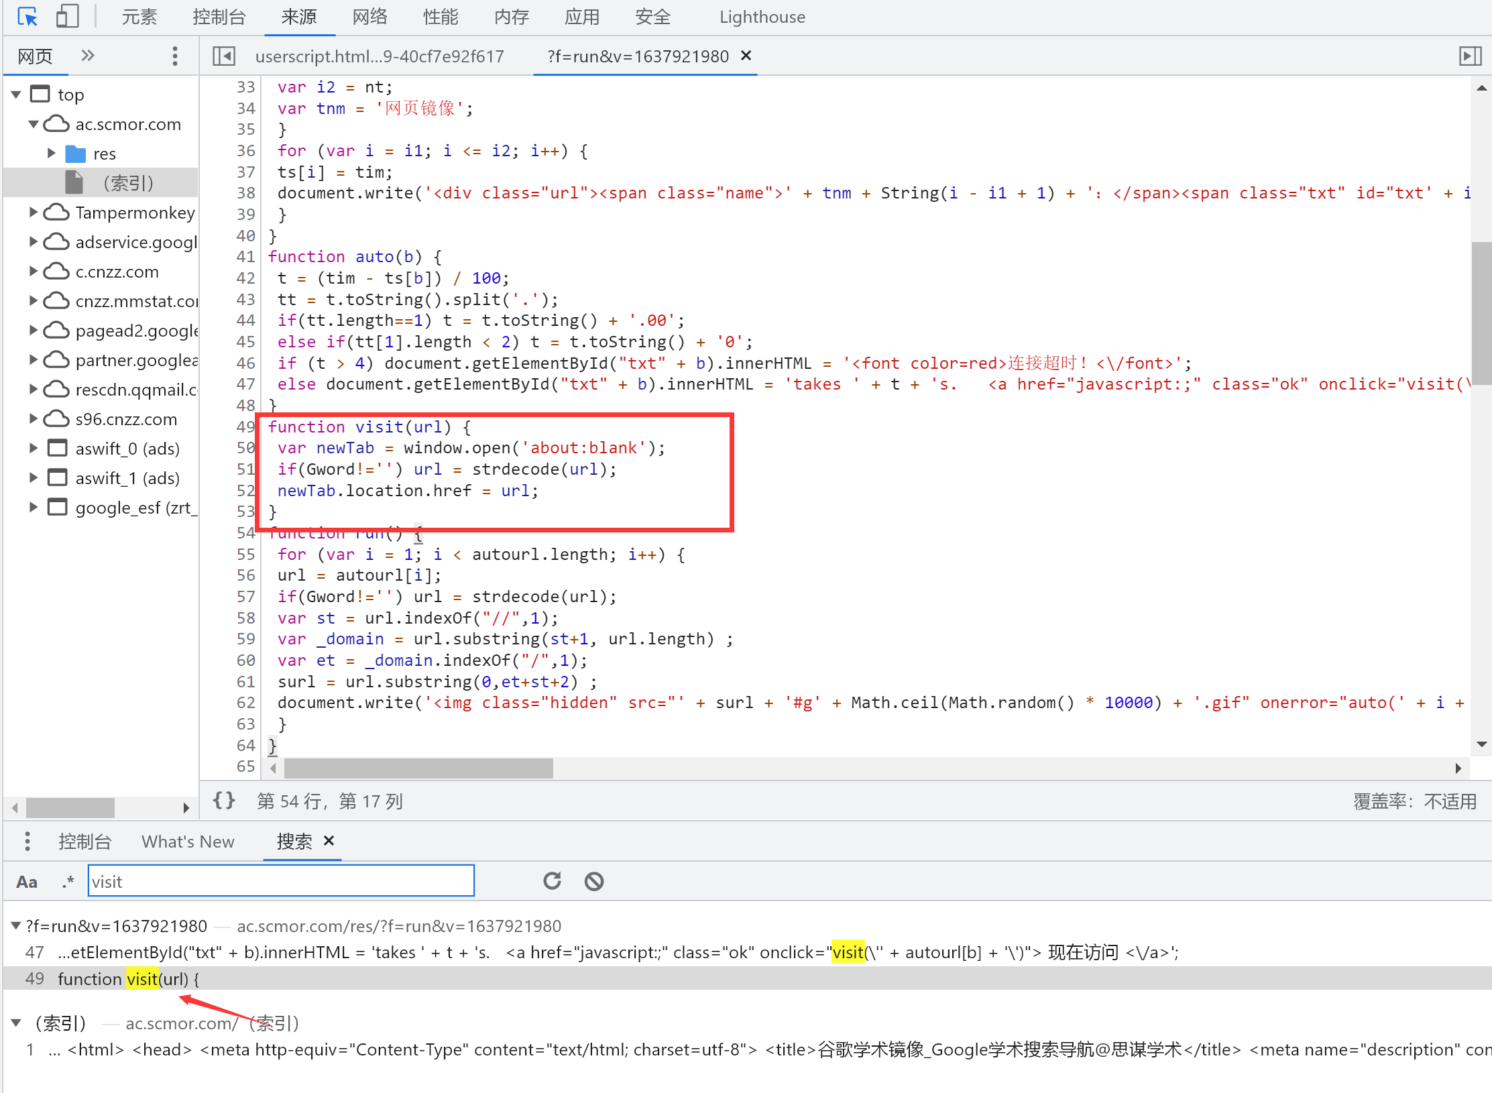
Task: Click editor scroll-right arrow
Action: coord(1458,768)
